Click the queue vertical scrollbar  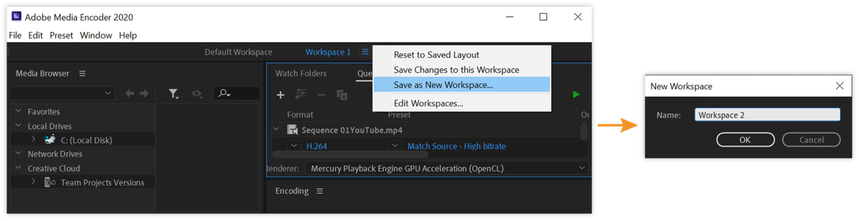point(583,132)
